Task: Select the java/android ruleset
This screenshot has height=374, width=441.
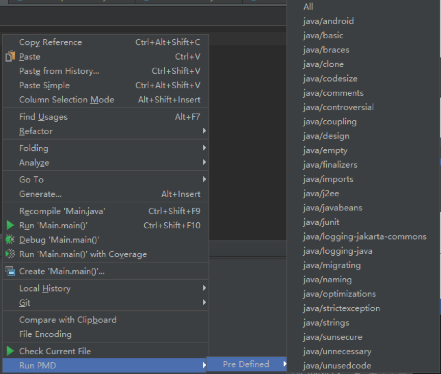Action: pos(364,21)
